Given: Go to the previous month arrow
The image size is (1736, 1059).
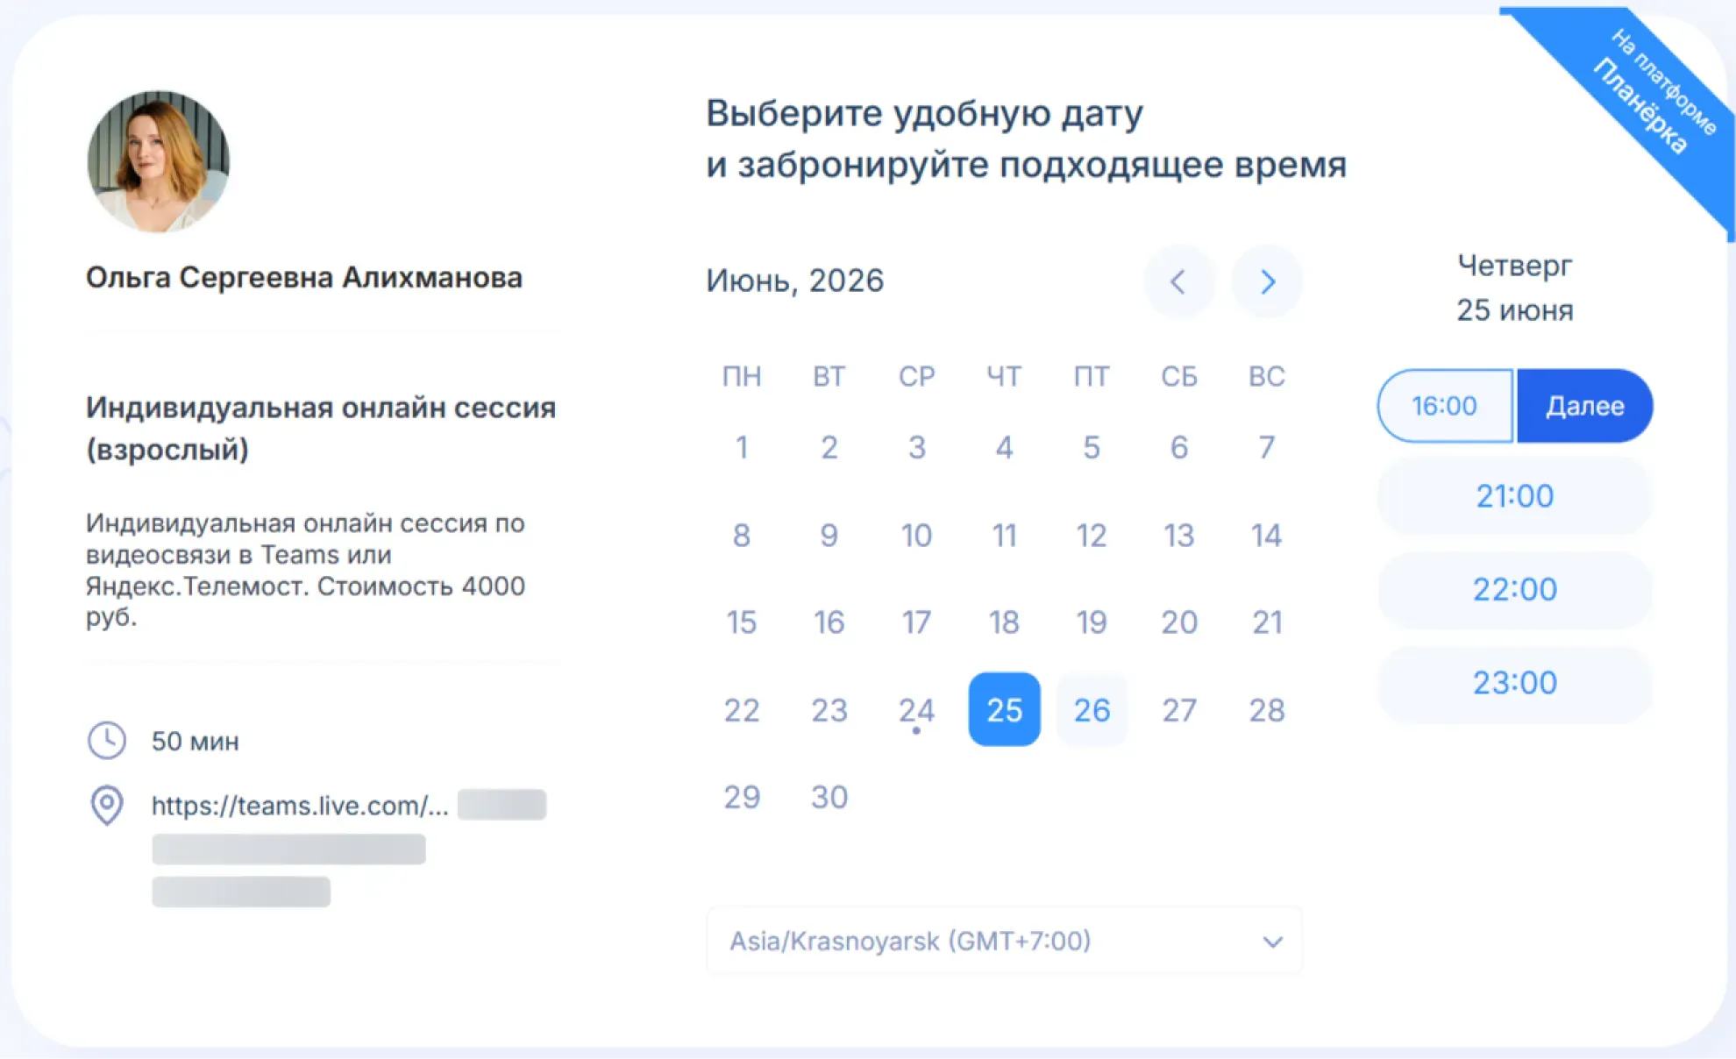Looking at the screenshot, I should [1178, 281].
